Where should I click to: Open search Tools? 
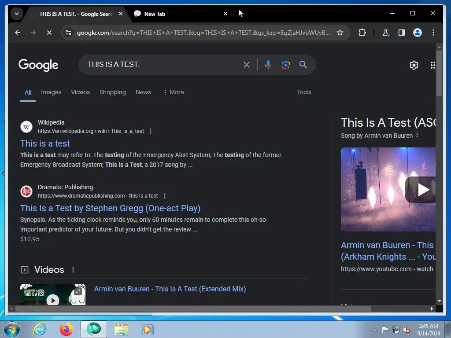coord(304,92)
